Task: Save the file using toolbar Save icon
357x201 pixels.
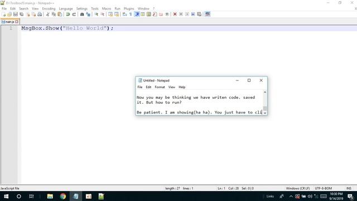Action: (x=16, y=15)
